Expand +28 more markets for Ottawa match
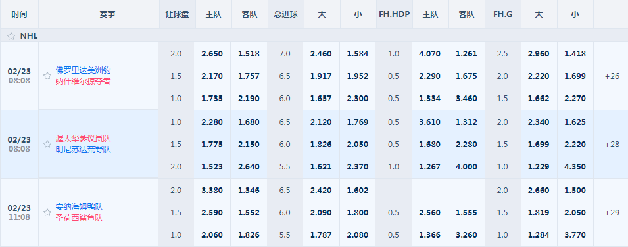628x247 pixels. (x=612, y=144)
